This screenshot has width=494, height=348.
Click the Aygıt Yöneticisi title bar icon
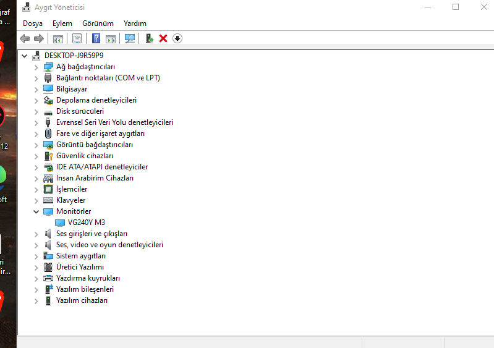point(27,7)
